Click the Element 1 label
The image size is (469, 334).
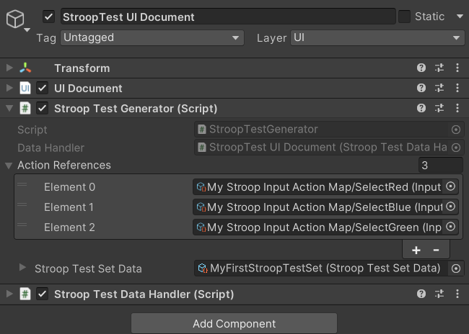click(x=69, y=207)
